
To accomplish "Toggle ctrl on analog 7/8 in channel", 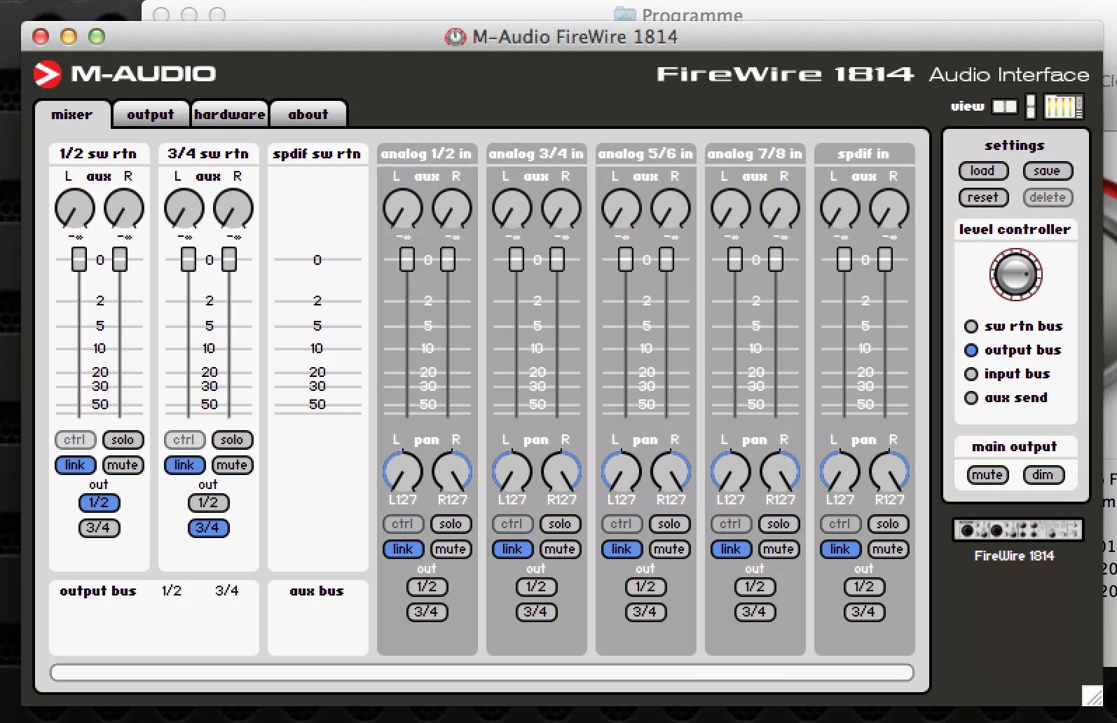I will pos(731,524).
